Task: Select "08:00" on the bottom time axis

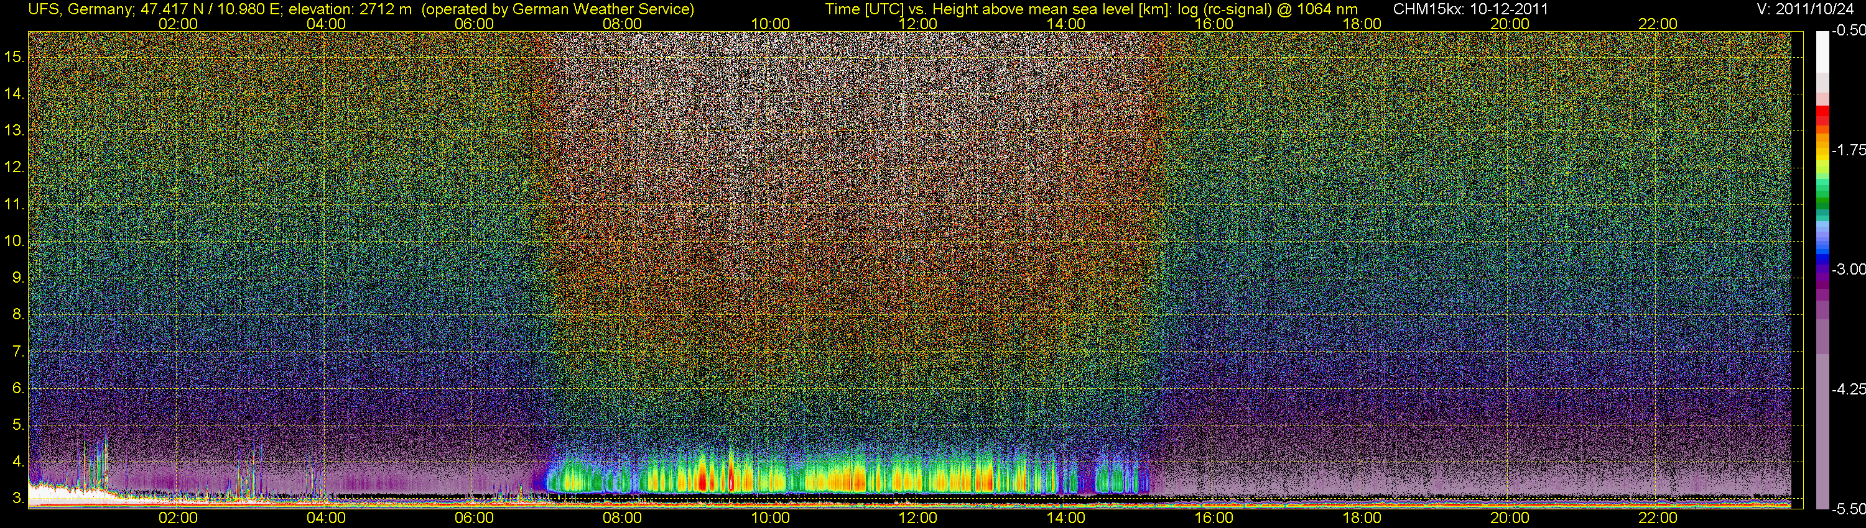Action: [x=621, y=518]
